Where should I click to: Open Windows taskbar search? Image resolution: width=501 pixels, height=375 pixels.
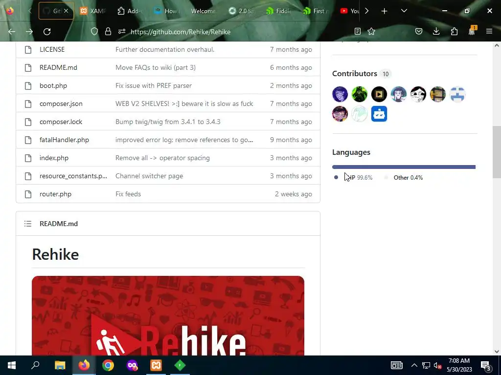[35, 365]
